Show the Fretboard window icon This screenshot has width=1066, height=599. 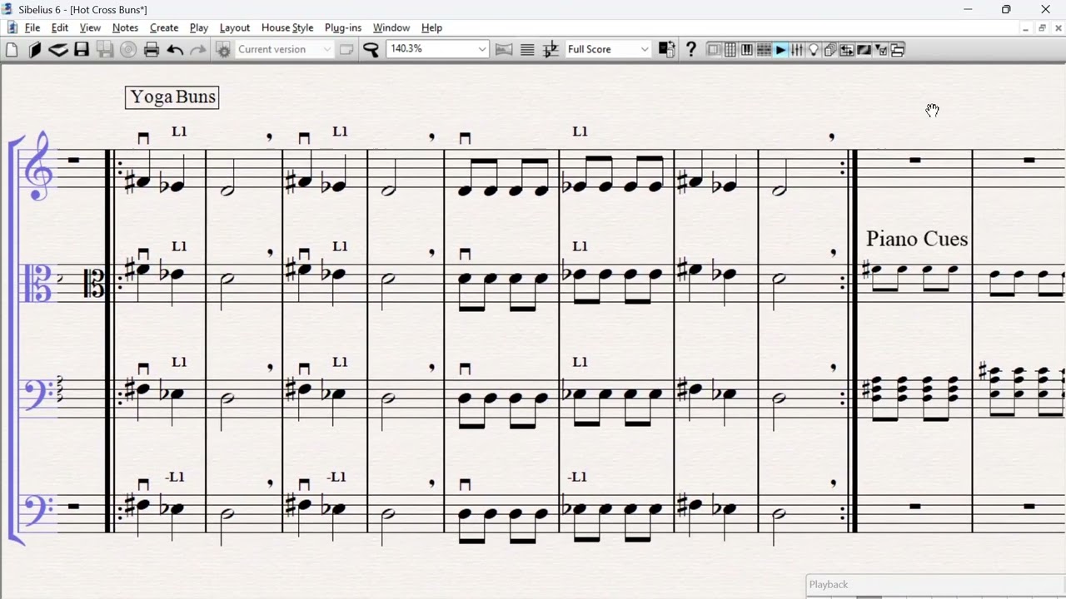tap(764, 50)
